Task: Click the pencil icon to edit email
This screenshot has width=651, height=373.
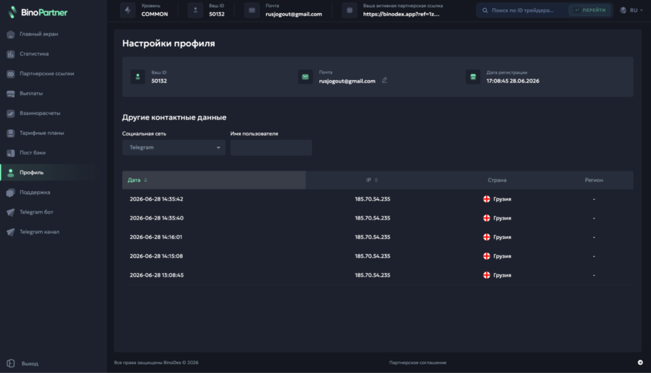Action: 385,80
